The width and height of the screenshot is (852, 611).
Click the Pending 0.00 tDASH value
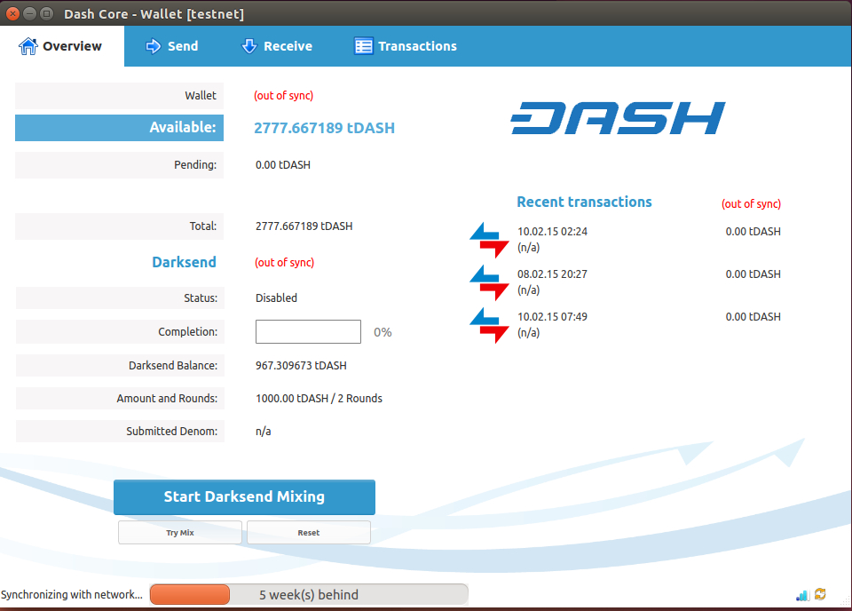[x=283, y=164]
